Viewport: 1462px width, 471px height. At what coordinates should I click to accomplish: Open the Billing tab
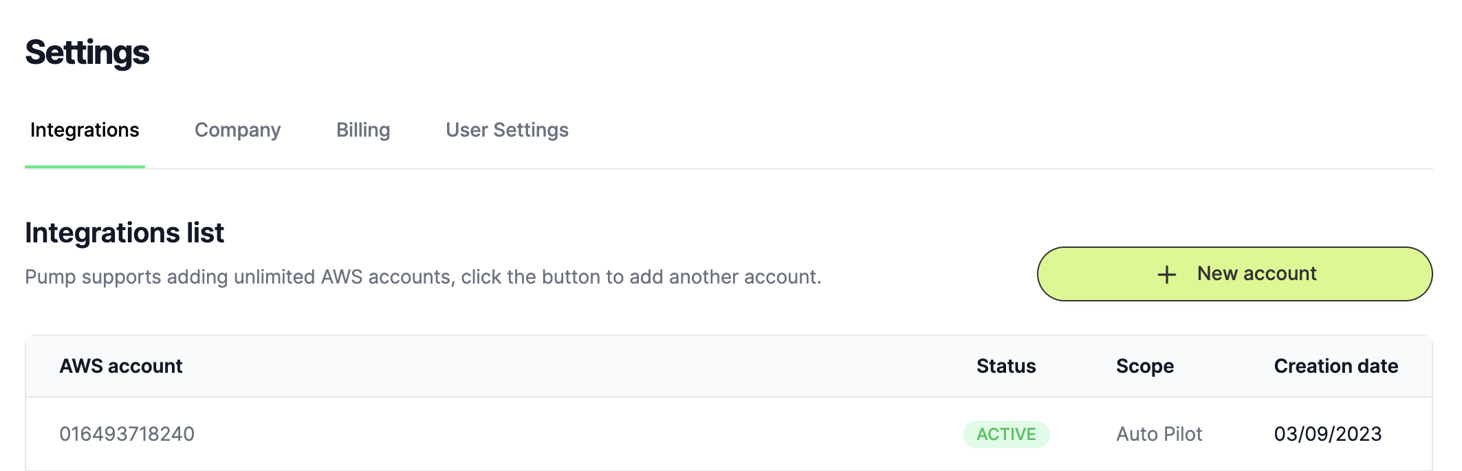pyautogui.click(x=363, y=130)
